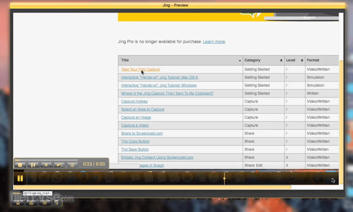Screen dimensions: 353x212
Task: Click Capture category in Capture Hotkey row
Action: [251, 101]
